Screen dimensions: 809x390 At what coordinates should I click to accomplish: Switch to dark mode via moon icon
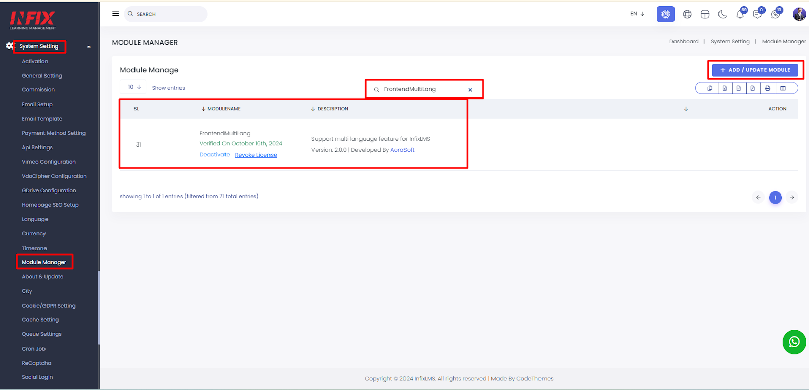pyautogui.click(x=723, y=14)
